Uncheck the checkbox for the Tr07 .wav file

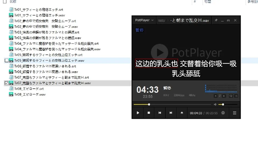6,83
